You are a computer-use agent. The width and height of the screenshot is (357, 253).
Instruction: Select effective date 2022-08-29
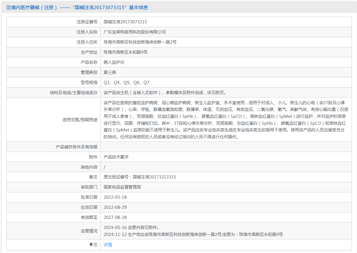pos(115,207)
